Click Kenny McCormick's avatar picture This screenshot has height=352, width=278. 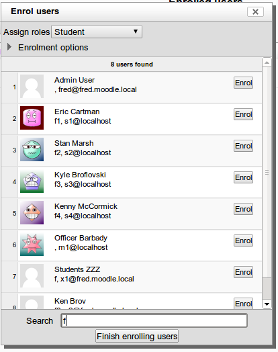[x=32, y=212]
